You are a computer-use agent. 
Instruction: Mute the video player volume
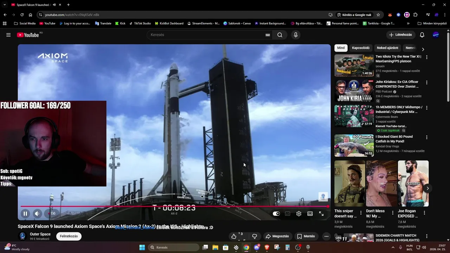click(37, 213)
